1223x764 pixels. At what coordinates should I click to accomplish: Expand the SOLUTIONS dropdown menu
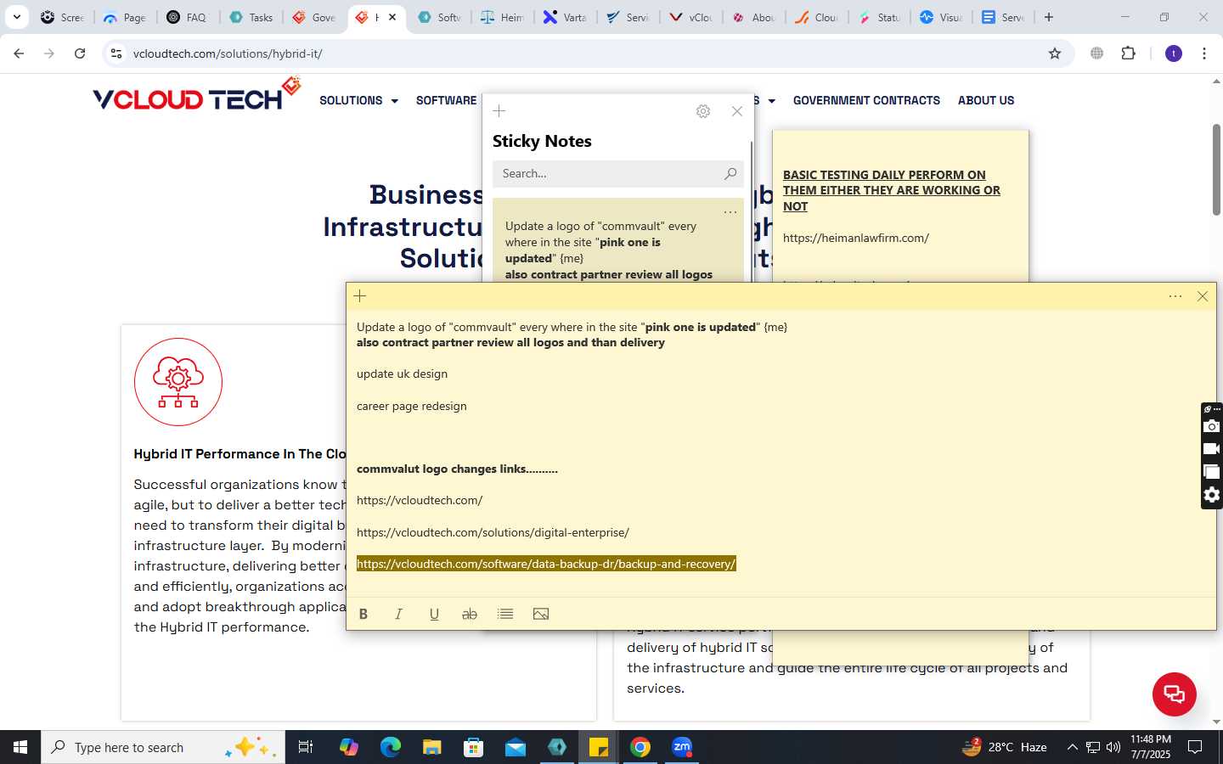click(358, 100)
